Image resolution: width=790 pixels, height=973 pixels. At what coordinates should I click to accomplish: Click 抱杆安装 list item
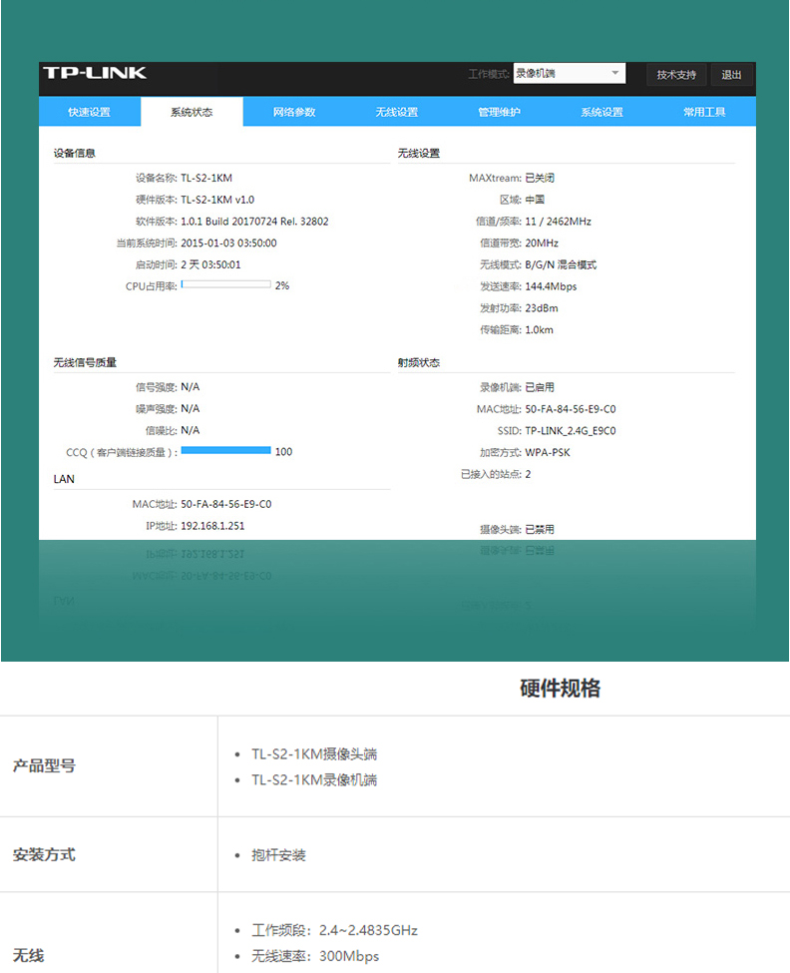(x=278, y=855)
